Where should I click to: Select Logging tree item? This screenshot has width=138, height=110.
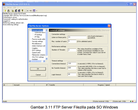tap(35, 48)
